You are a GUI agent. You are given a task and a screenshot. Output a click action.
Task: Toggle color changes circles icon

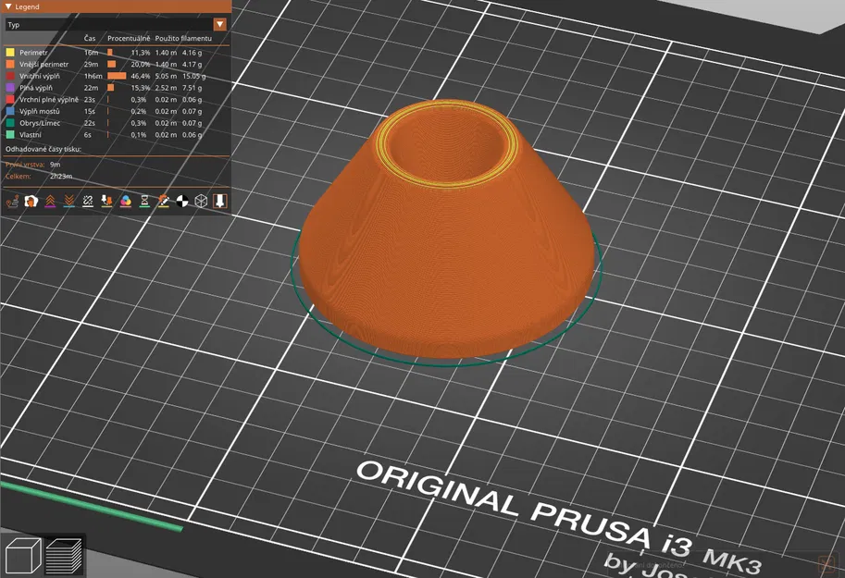pos(126,202)
